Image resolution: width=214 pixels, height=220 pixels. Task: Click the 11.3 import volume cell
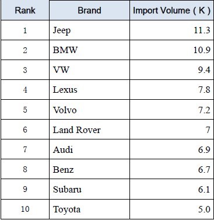point(171,30)
